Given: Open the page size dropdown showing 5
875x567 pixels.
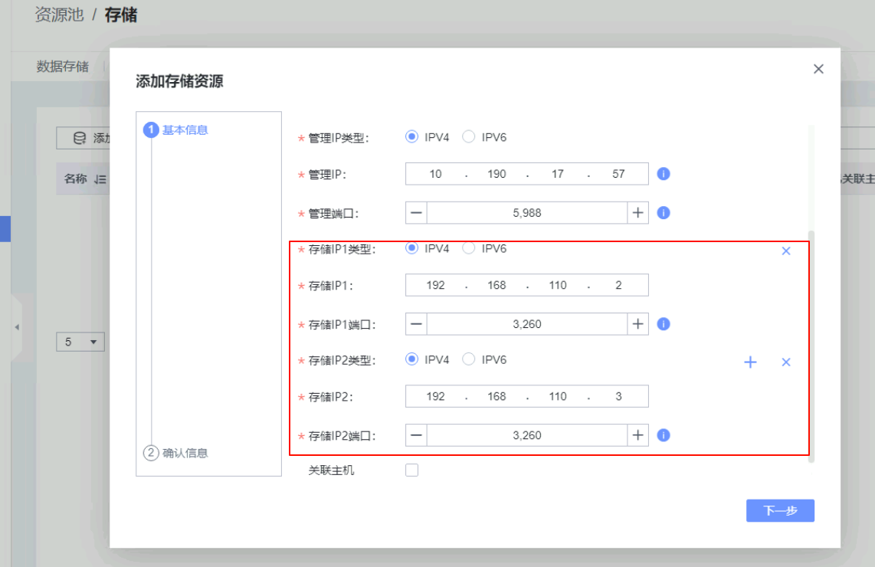Looking at the screenshot, I should point(80,342).
